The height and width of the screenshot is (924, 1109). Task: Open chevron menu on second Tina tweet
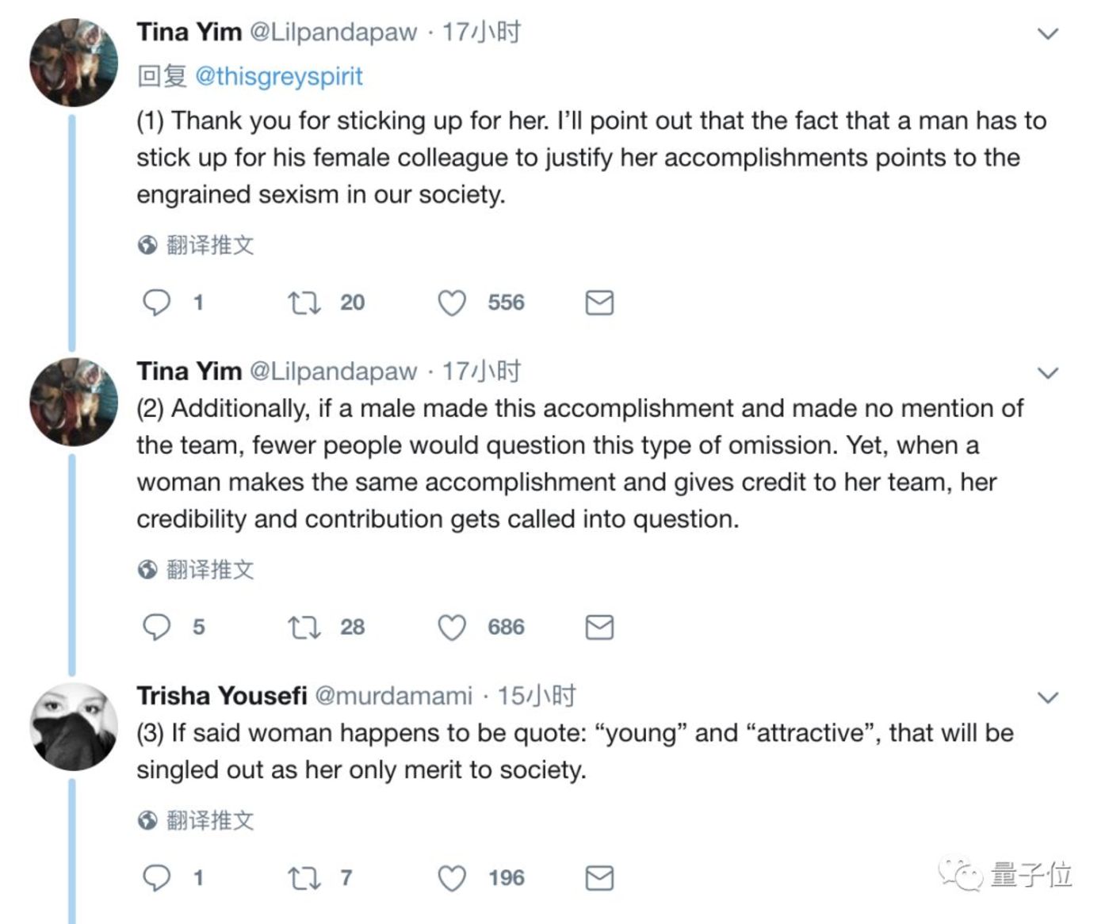1048,372
